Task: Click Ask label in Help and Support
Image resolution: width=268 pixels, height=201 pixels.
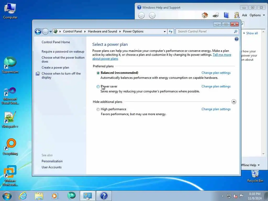Action: pyautogui.click(x=245, y=15)
